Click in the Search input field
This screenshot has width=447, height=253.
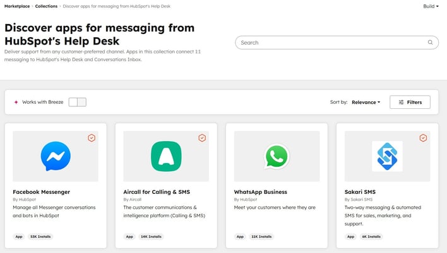point(328,43)
